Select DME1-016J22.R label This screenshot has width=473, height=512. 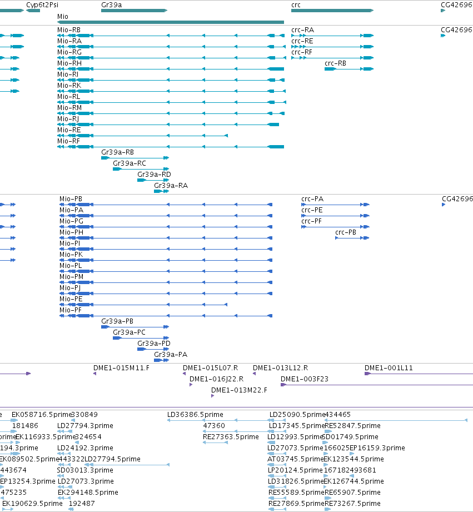pos(216,379)
